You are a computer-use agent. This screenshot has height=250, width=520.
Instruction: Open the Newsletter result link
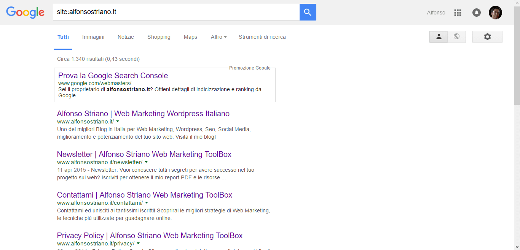tap(144, 154)
